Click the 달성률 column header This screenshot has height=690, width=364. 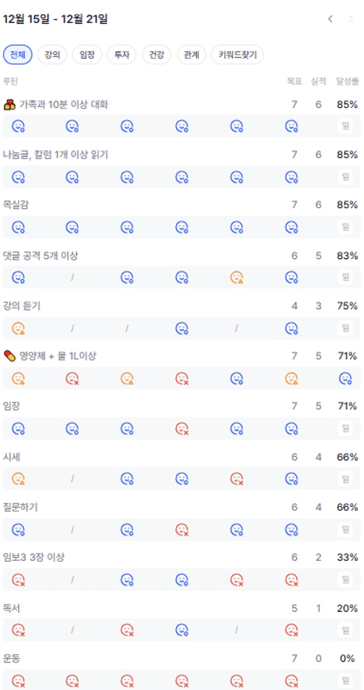pyautogui.click(x=347, y=81)
